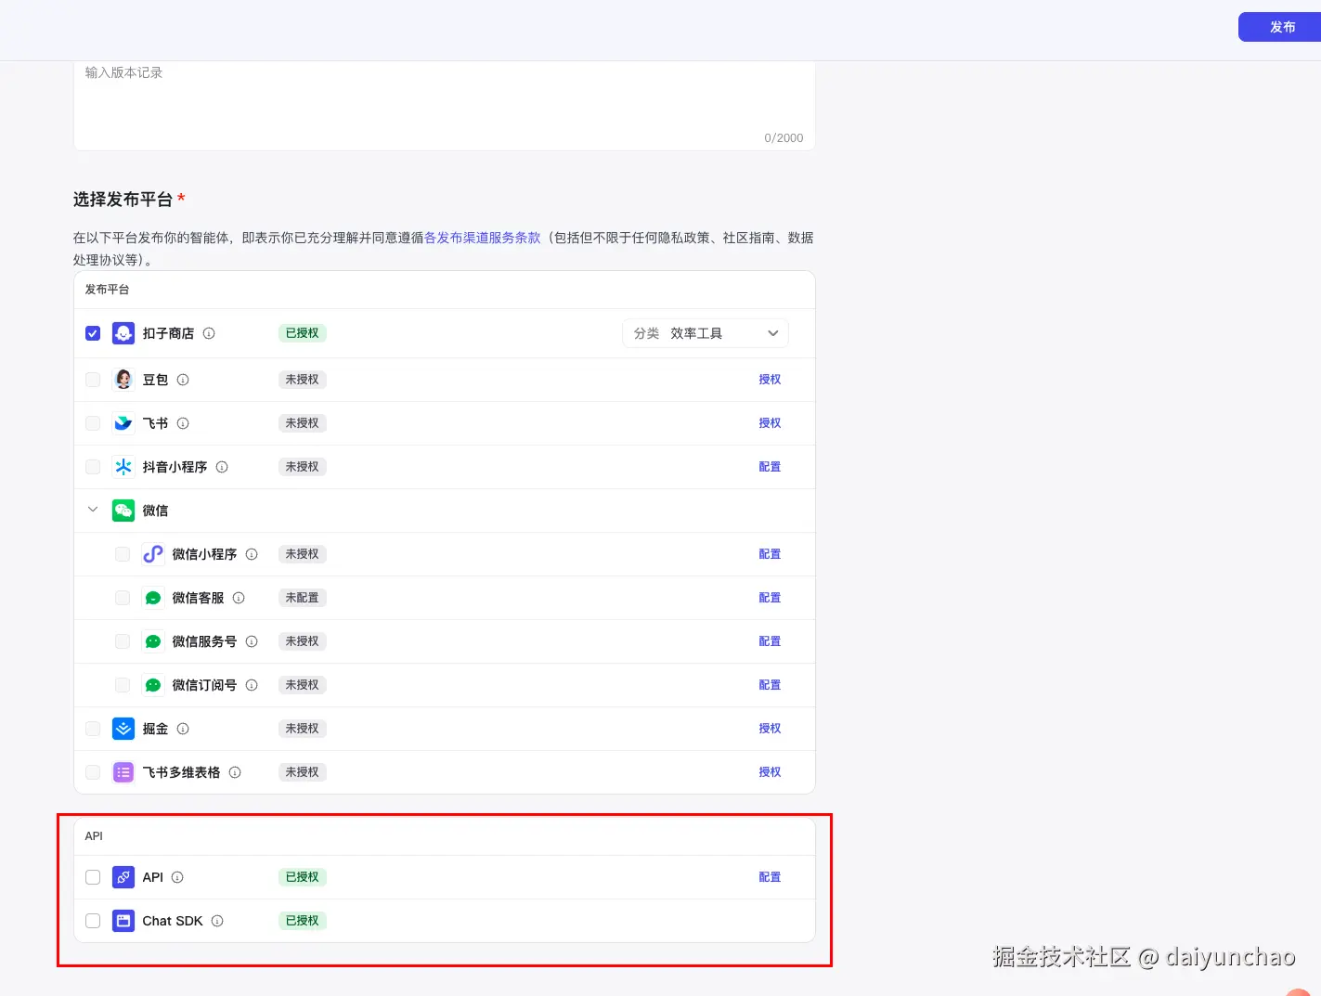The height and width of the screenshot is (996, 1321).
Task: Focus the 输入版本记录 text area
Action: (444, 105)
